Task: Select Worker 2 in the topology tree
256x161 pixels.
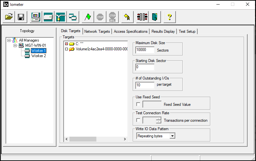Action: [x=38, y=56]
